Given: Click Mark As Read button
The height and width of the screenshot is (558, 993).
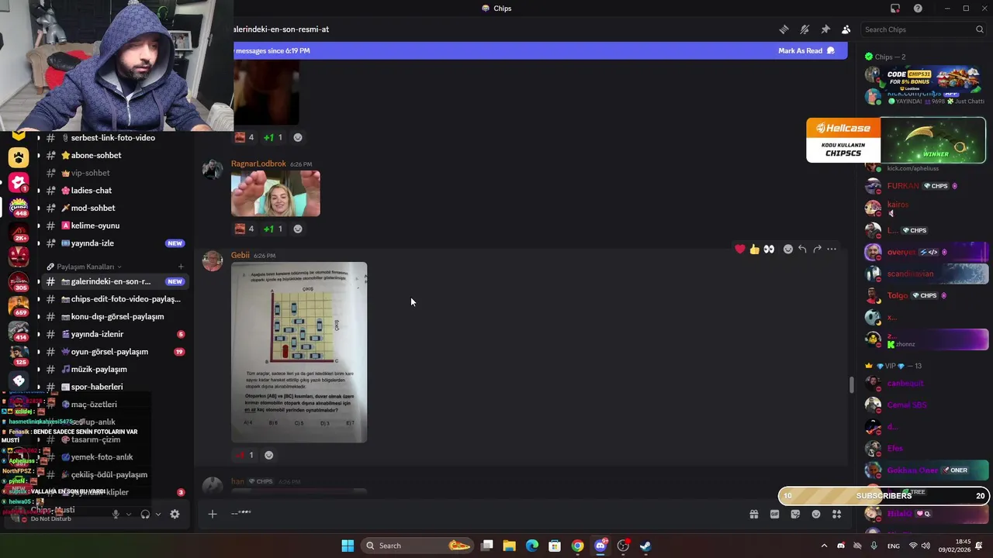Looking at the screenshot, I should tap(806, 50).
